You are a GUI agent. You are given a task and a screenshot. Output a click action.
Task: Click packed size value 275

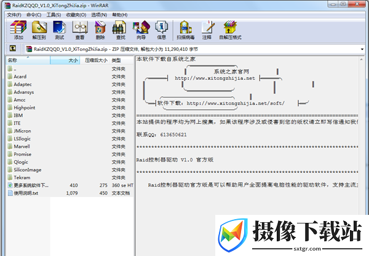coord(103,185)
